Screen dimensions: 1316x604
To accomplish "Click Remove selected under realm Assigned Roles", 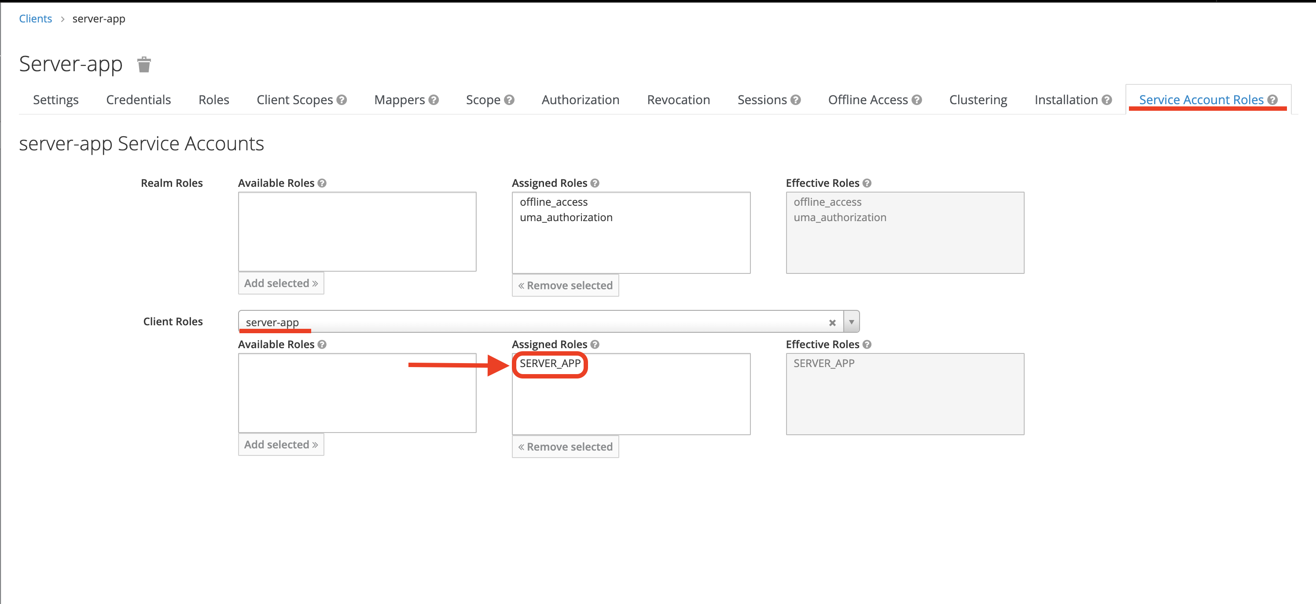I will tap(565, 286).
